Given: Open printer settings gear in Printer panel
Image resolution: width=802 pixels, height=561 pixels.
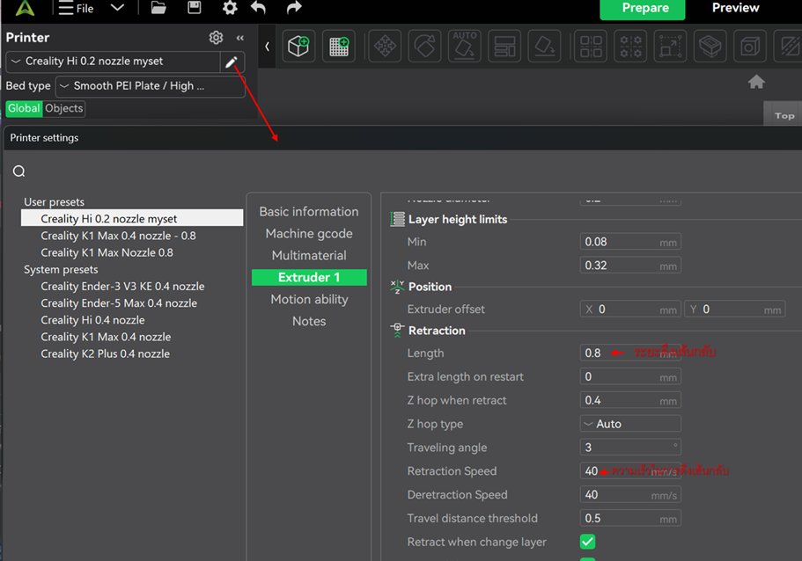Looking at the screenshot, I should click(216, 38).
